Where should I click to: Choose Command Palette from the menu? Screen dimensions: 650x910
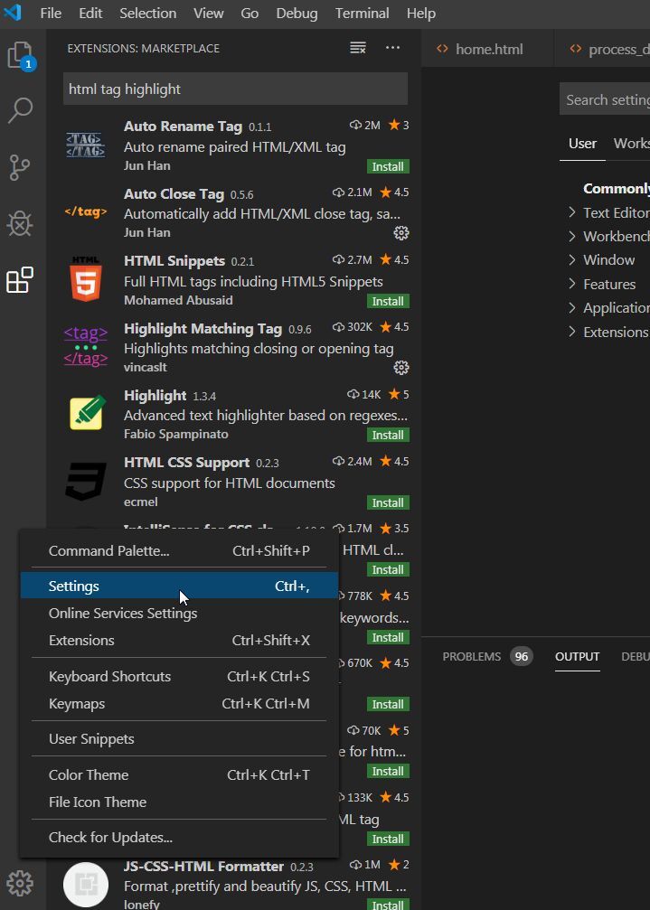[x=179, y=550]
